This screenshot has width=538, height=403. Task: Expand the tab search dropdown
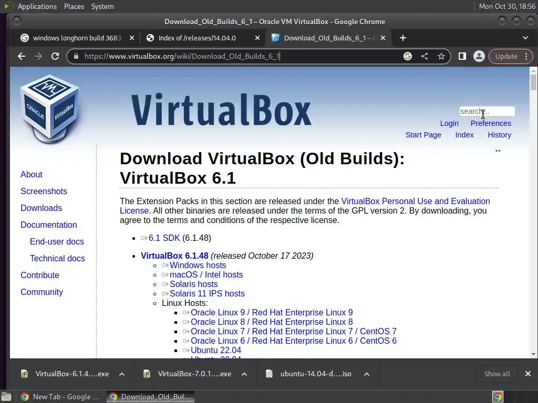coord(525,38)
